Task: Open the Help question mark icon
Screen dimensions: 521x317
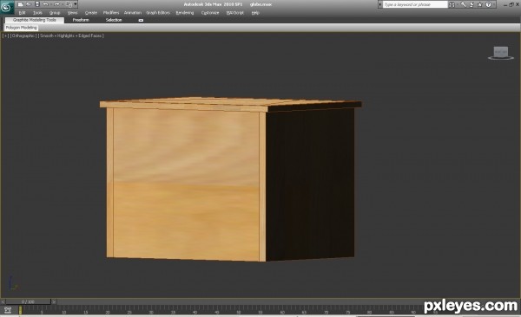Action: click(488, 4)
